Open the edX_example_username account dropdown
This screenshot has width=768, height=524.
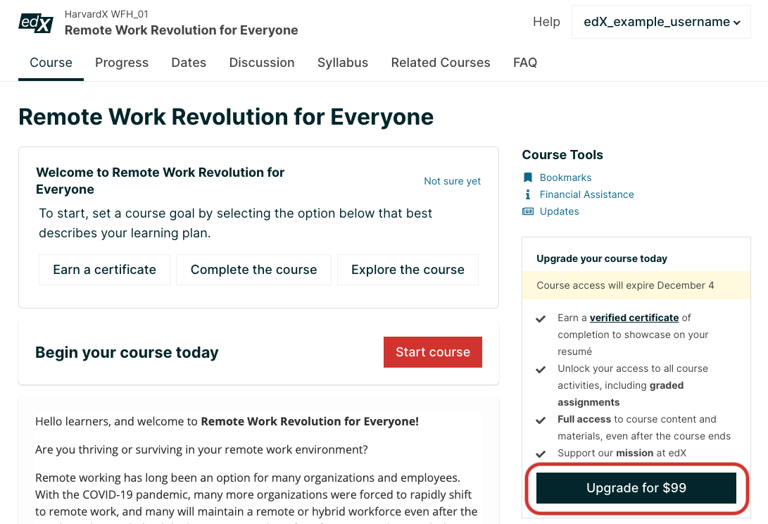(x=661, y=22)
